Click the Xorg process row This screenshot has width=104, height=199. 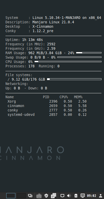tap(47, 101)
